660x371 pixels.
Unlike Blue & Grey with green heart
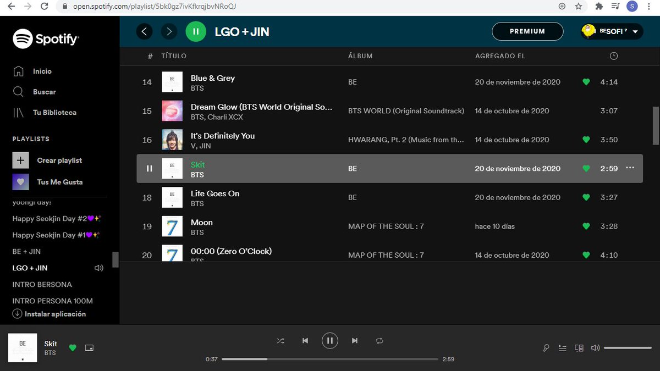(x=586, y=82)
